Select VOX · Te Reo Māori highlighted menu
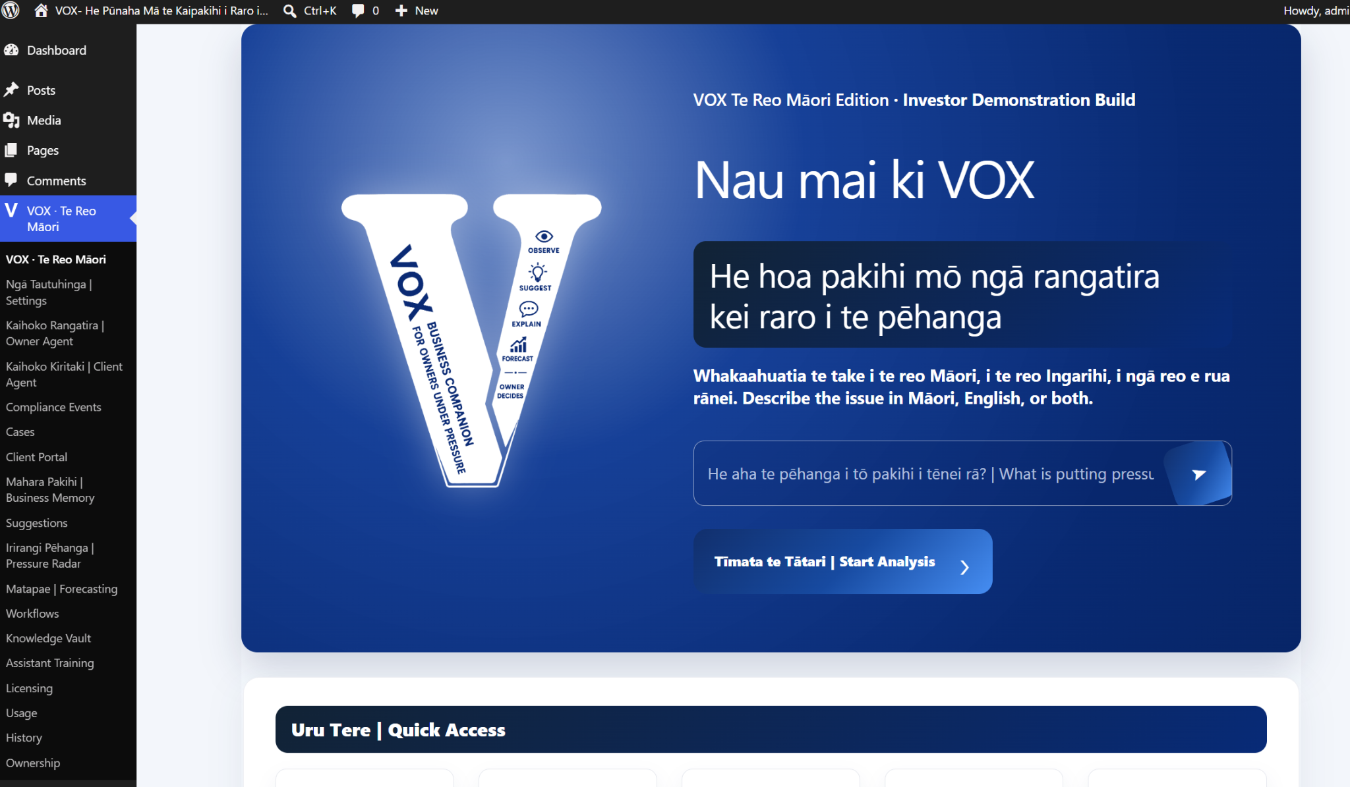This screenshot has height=787, width=1350. [x=68, y=219]
